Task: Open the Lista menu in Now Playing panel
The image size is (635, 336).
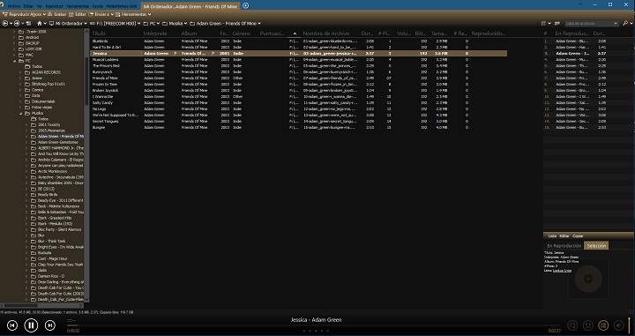Action: [552, 236]
